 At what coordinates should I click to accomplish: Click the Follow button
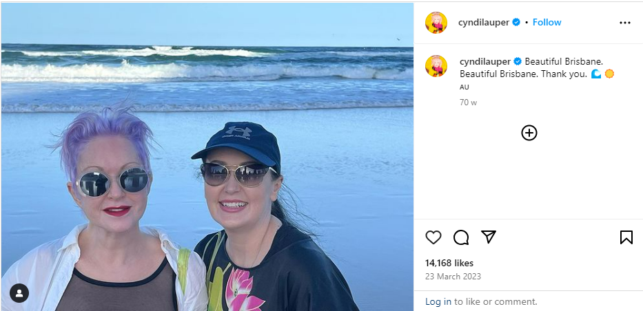click(547, 23)
